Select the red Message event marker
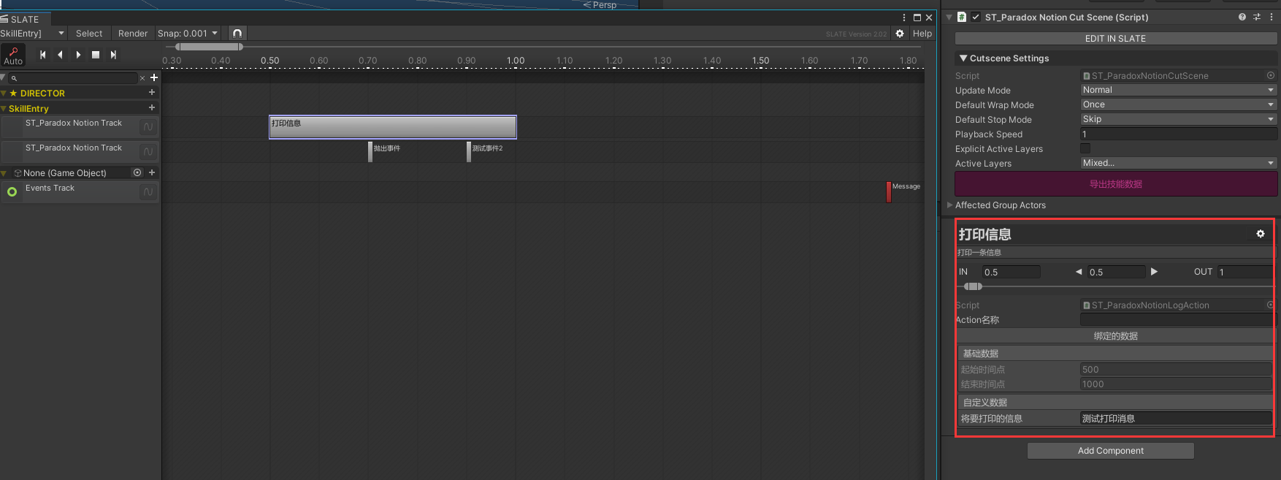Viewport: 1281px width, 480px height. (889, 192)
